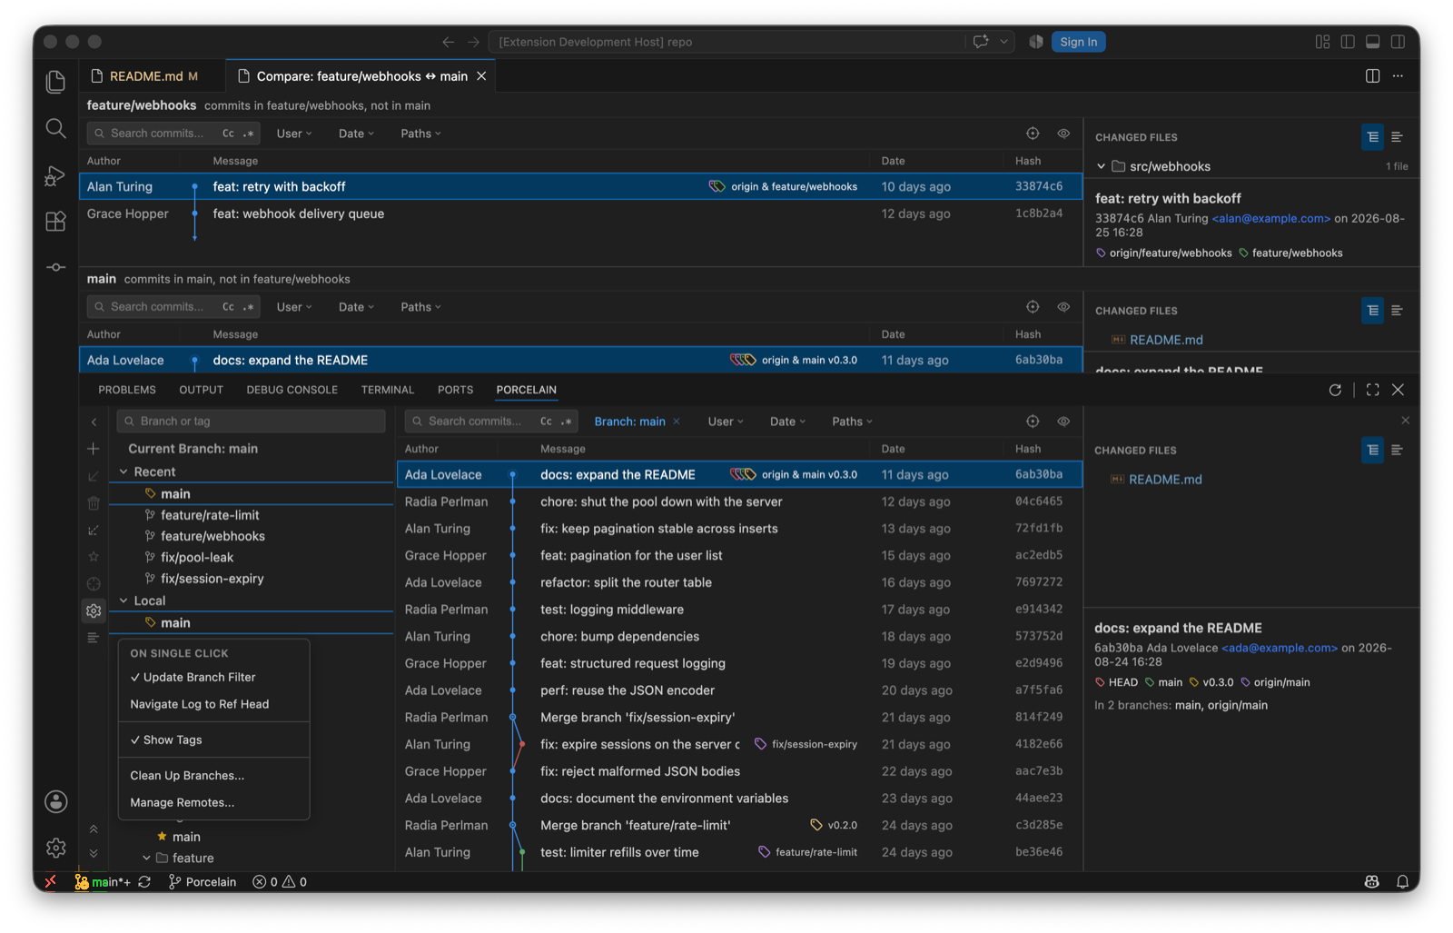The height and width of the screenshot is (933, 1453).
Task: Collapse the Local branches section
Action: (x=124, y=601)
